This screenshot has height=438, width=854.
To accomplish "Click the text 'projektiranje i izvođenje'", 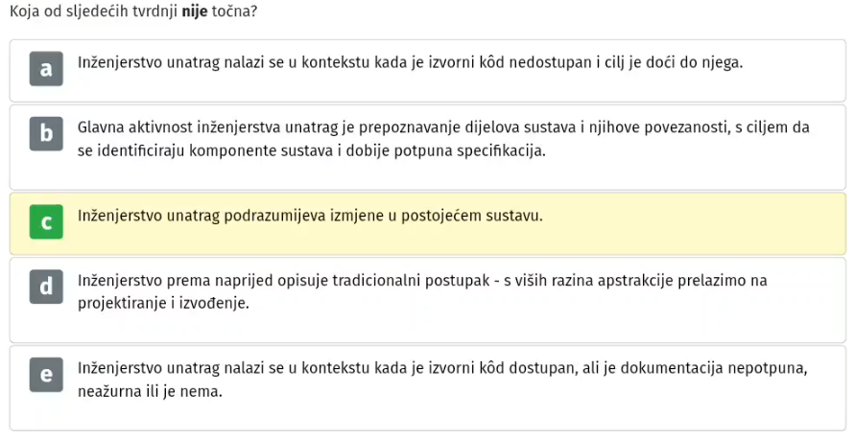I will [163, 304].
